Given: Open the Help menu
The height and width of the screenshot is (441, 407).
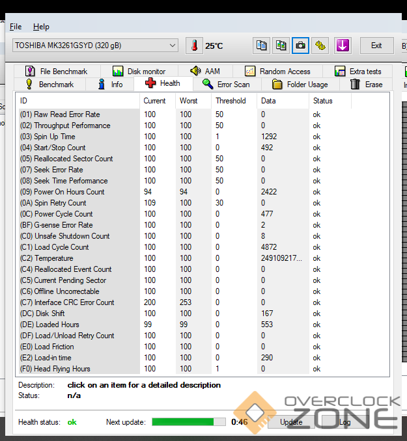Looking at the screenshot, I should tap(41, 27).
